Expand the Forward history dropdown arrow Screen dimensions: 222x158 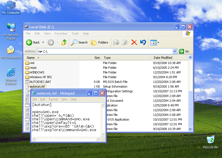coord(57,42)
